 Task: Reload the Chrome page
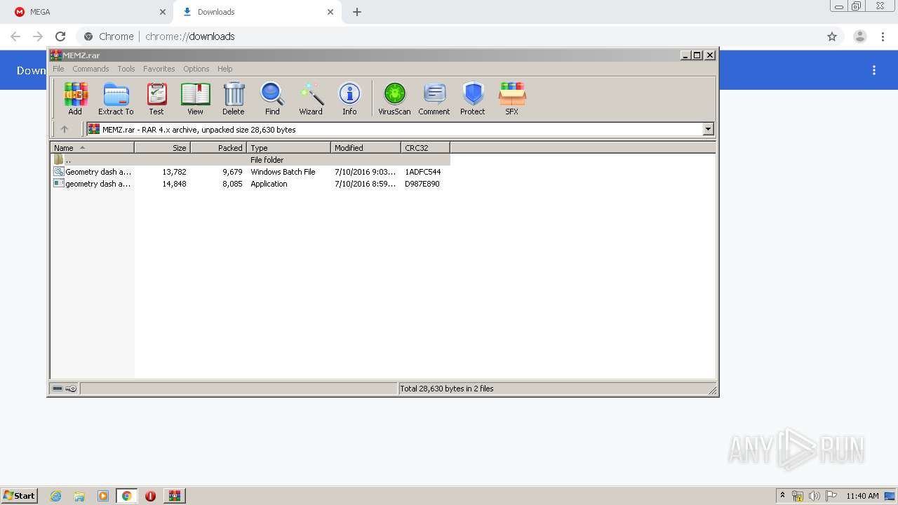point(60,36)
